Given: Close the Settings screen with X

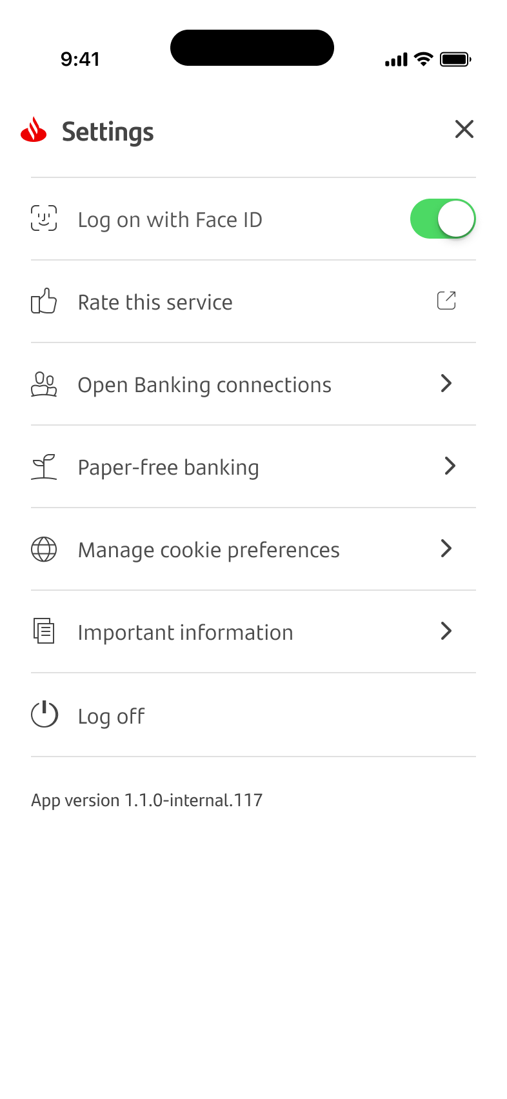Looking at the screenshot, I should (464, 129).
